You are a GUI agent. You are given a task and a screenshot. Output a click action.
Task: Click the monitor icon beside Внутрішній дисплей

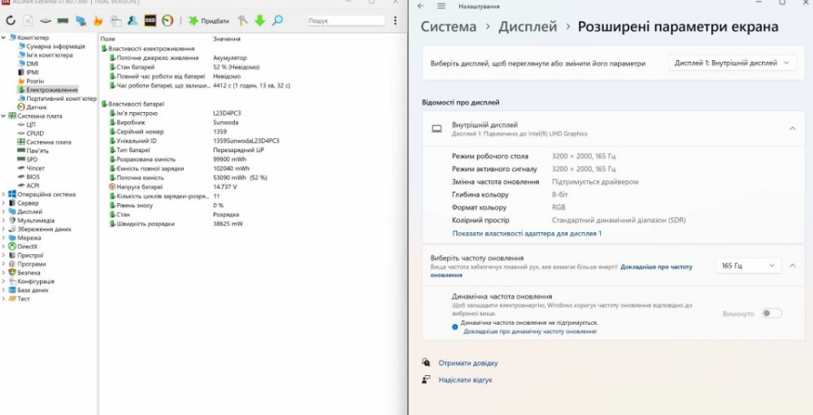click(437, 128)
